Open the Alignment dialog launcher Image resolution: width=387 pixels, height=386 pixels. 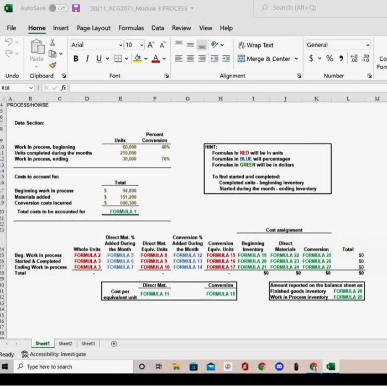click(299, 76)
